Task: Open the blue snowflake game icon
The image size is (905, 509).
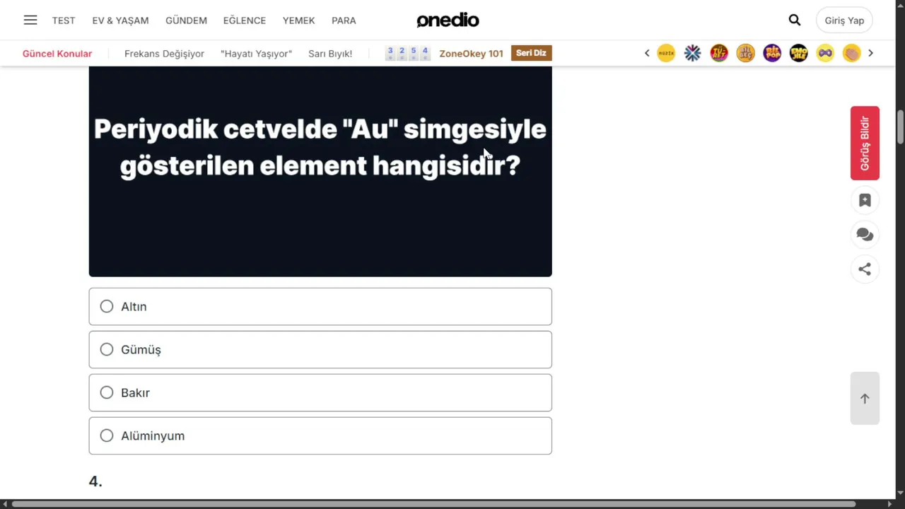Action: pos(692,53)
